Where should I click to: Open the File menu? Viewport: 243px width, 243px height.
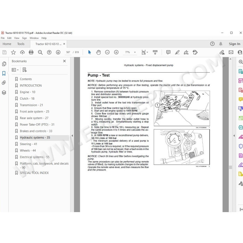click(3, 38)
